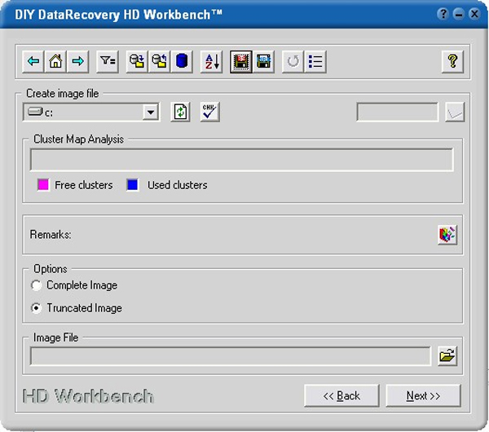Open the filter funnel tool
489x432 pixels.
108,61
